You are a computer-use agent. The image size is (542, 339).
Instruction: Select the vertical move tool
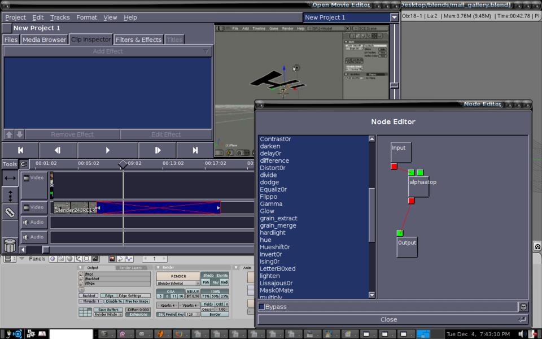click(x=10, y=195)
